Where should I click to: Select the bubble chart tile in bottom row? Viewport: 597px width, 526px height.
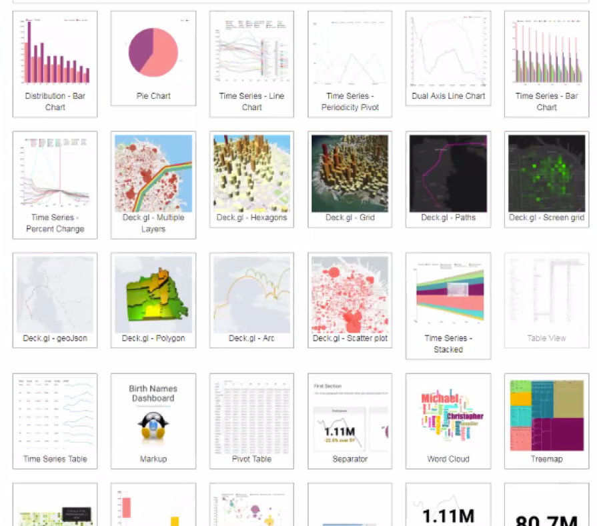(x=251, y=505)
